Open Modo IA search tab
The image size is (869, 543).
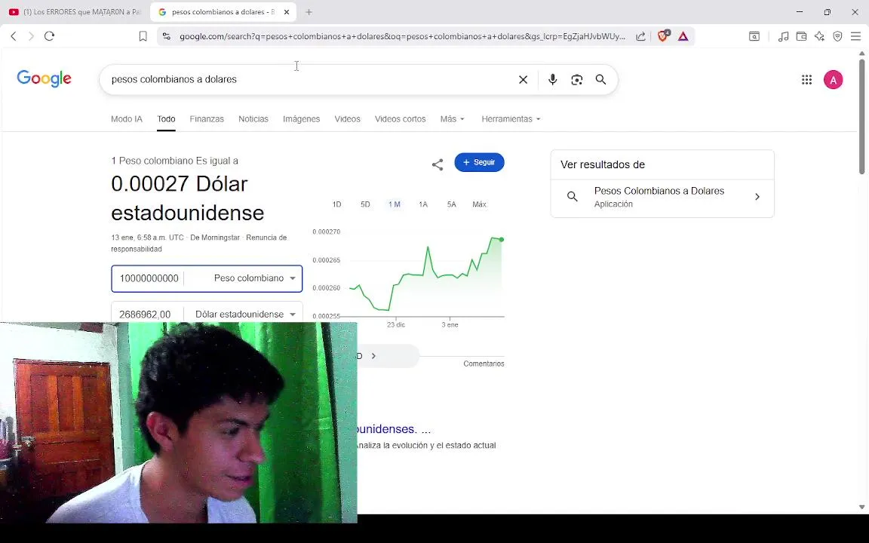(127, 119)
